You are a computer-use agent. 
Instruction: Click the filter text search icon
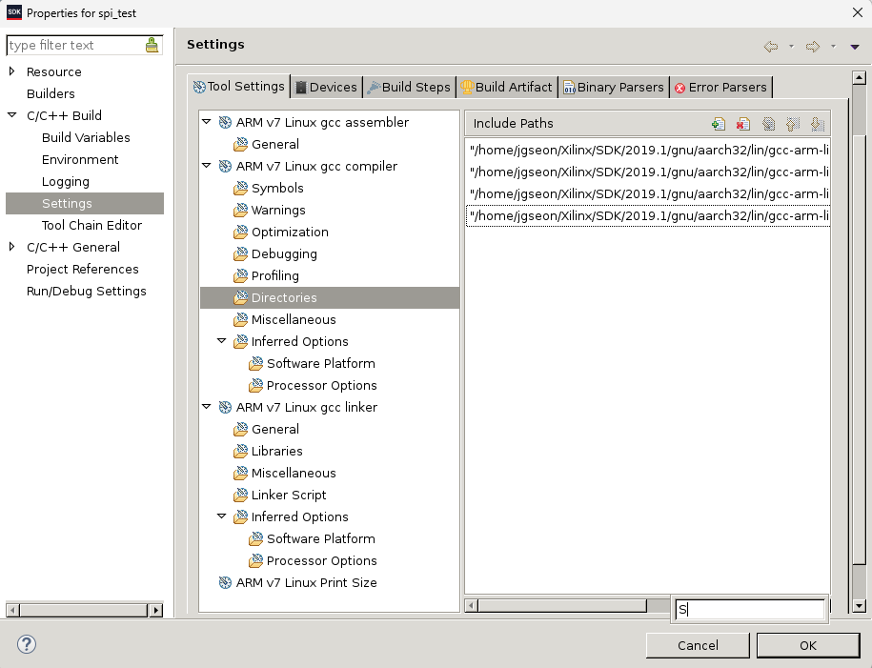[x=152, y=45]
